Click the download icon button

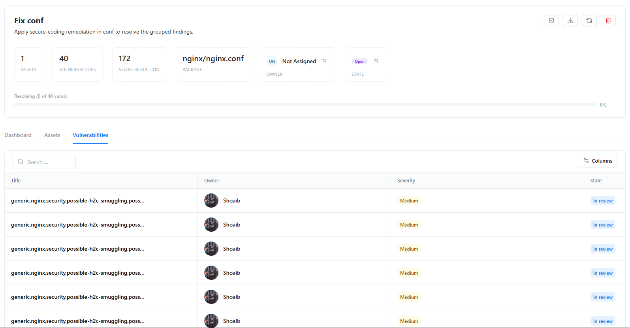(570, 21)
